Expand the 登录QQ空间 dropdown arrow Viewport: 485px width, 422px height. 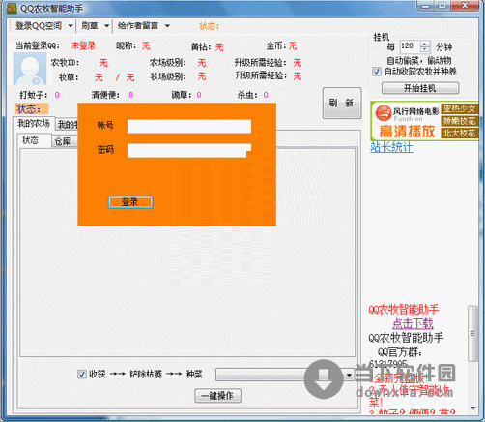tap(71, 26)
